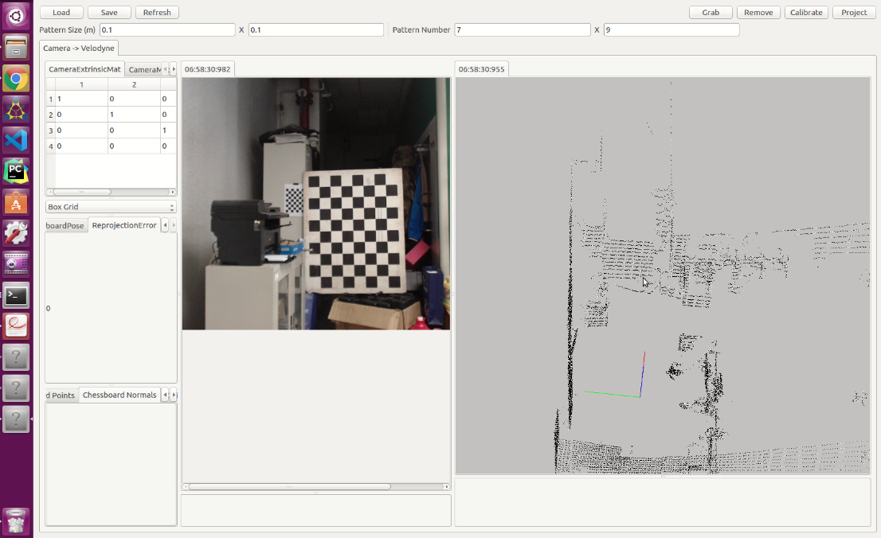Open the Ubuntu Dash search launcher
881x538 pixels.
point(16,16)
